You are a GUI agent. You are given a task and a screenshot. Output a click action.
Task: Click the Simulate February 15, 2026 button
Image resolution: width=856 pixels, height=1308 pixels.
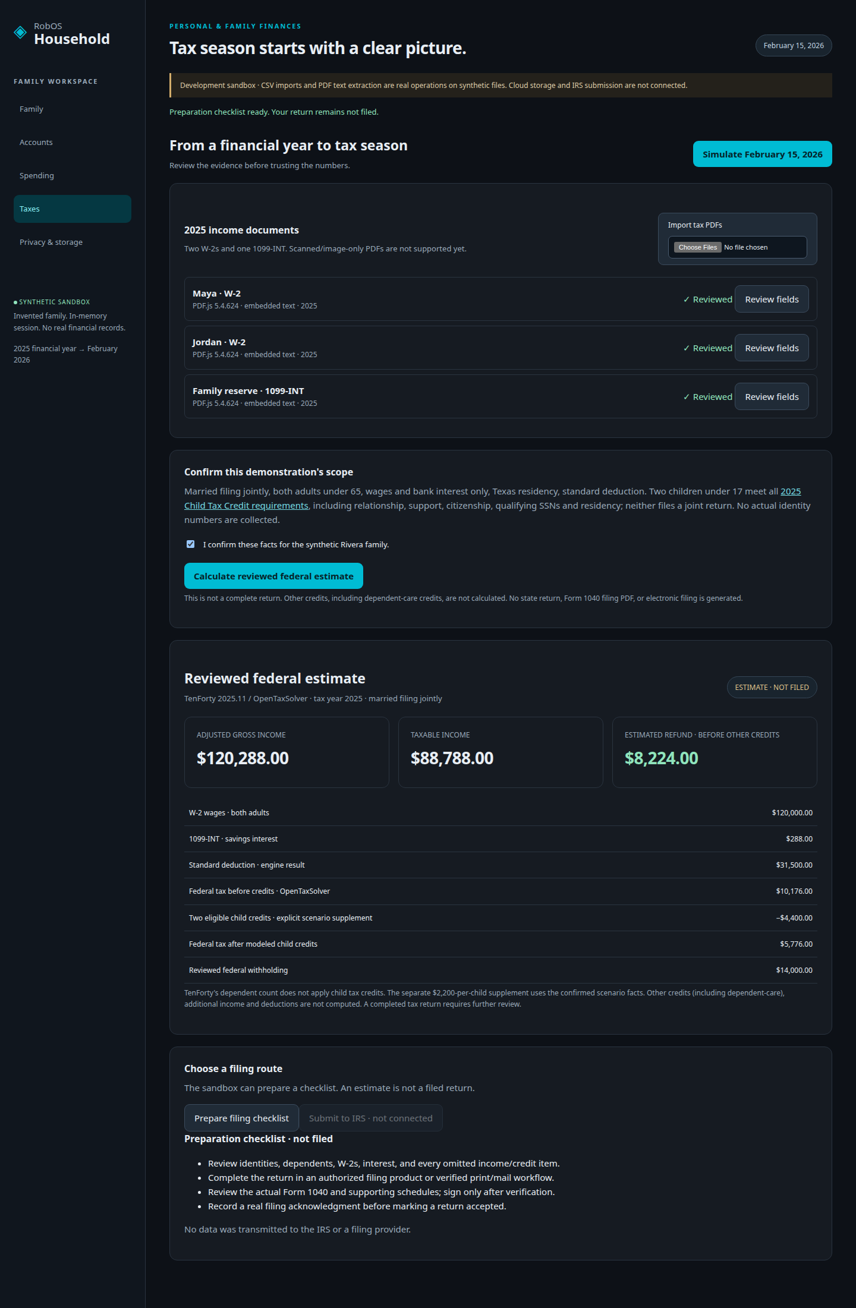pyautogui.click(x=762, y=155)
